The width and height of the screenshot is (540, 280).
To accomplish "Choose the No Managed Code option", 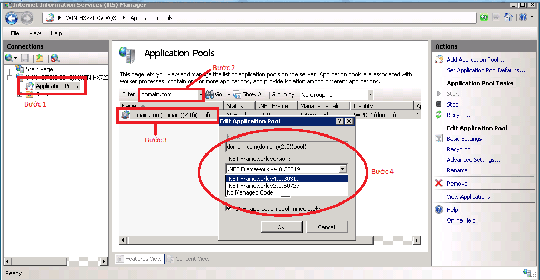I will coord(250,192).
